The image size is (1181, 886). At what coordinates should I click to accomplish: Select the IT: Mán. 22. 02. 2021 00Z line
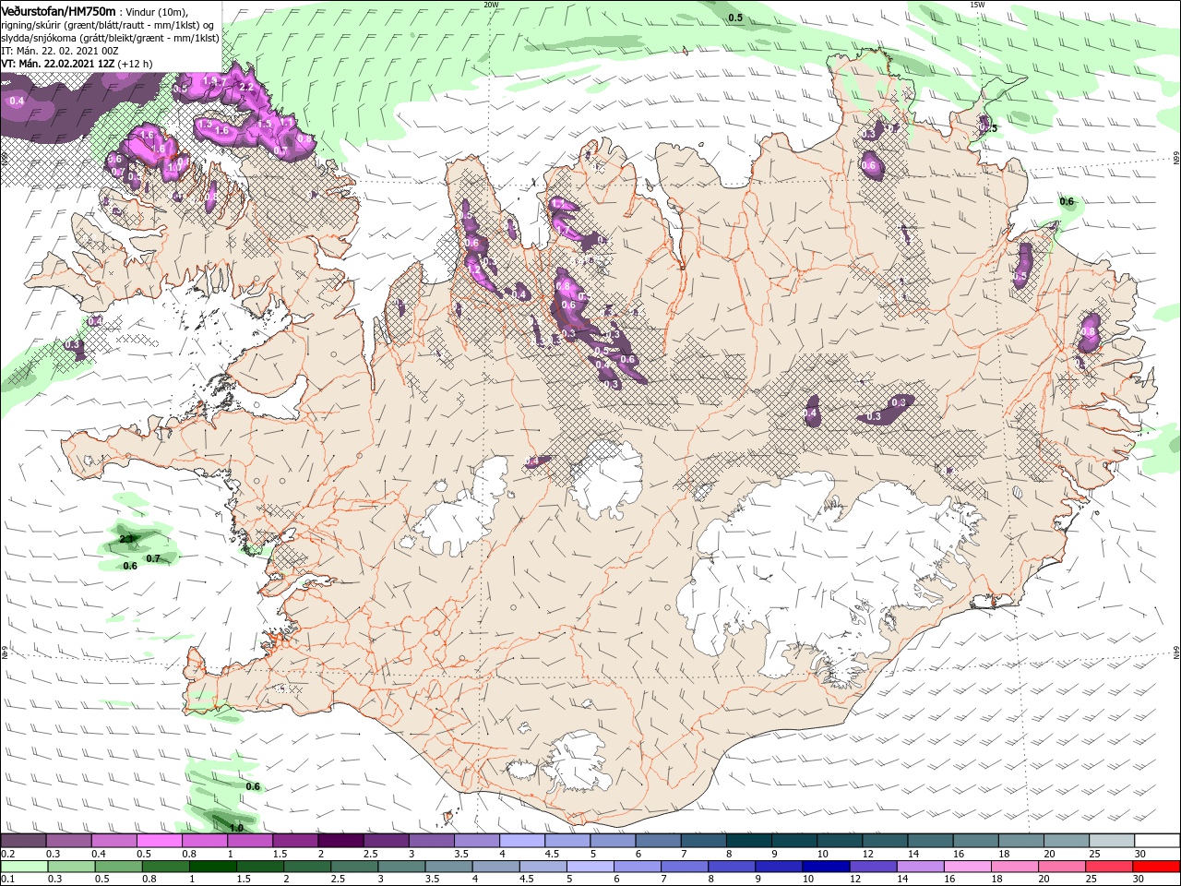coord(61,51)
